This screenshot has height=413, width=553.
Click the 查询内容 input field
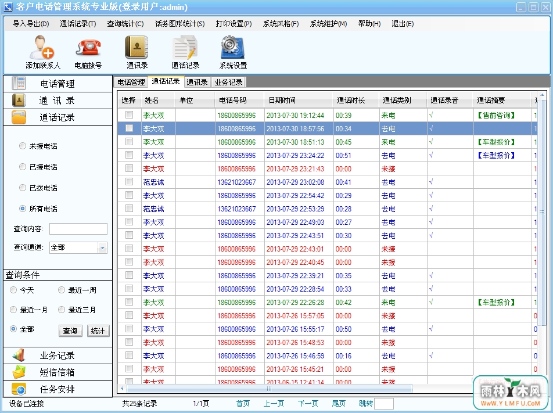pos(78,228)
